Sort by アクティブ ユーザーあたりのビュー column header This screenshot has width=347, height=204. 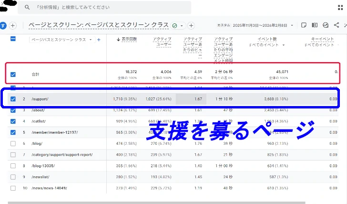[x=193, y=47]
